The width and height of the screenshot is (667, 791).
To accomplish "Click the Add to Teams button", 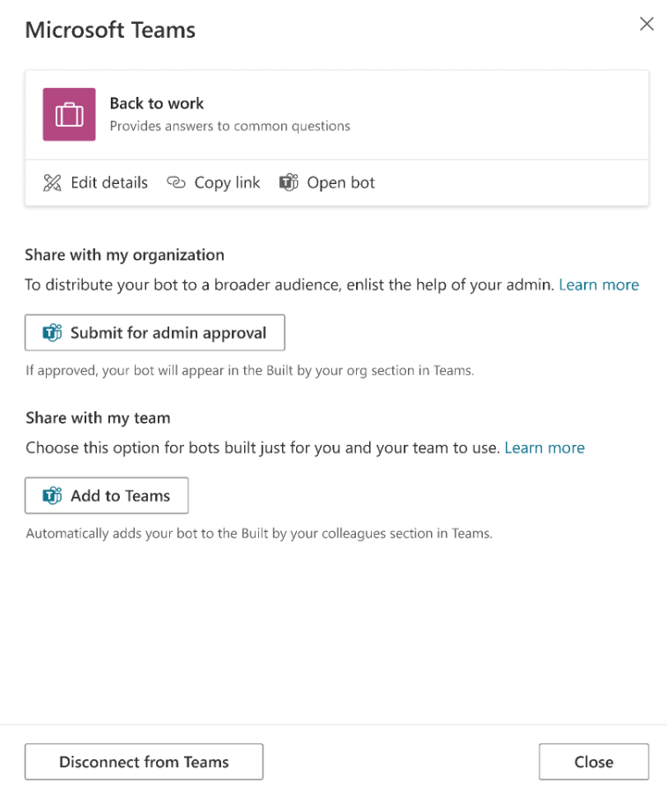I will click(107, 495).
